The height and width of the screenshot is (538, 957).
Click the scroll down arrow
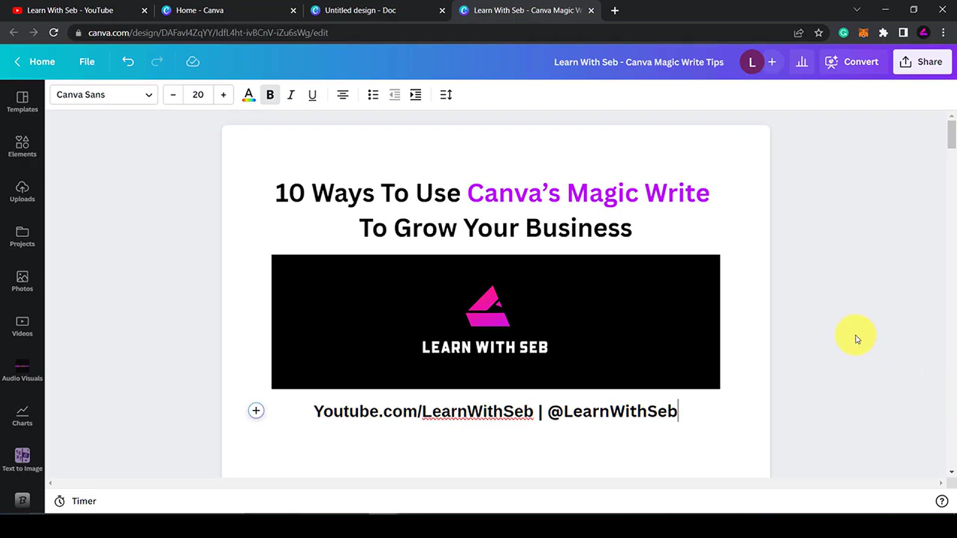click(x=952, y=472)
